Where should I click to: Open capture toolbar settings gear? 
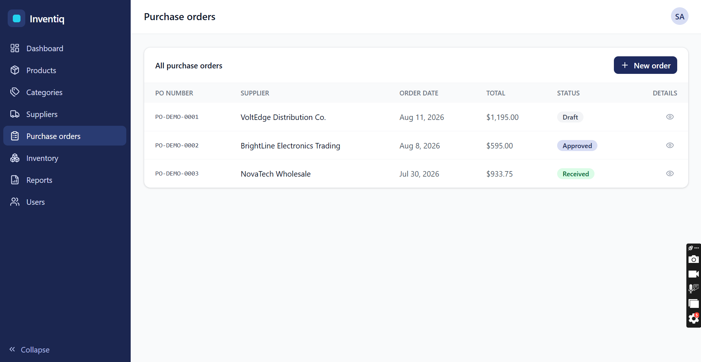[x=693, y=318]
